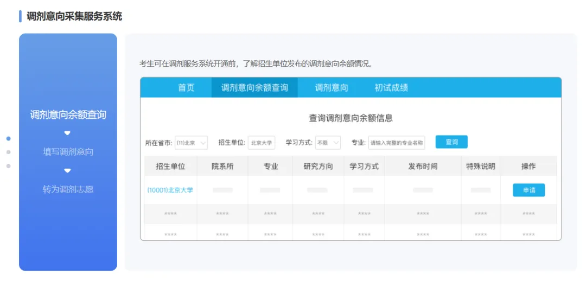Viewport: 586px width, 281px height.
Task: Focus the 招生单位 input with 北京大学
Action: click(x=261, y=143)
